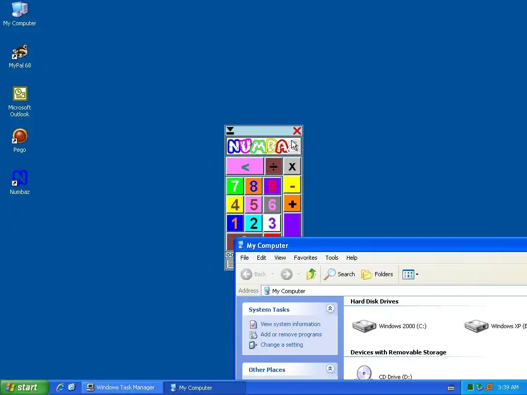
Task: Open the View menu in My Computer
Action: pyautogui.click(x=280, y=258)
